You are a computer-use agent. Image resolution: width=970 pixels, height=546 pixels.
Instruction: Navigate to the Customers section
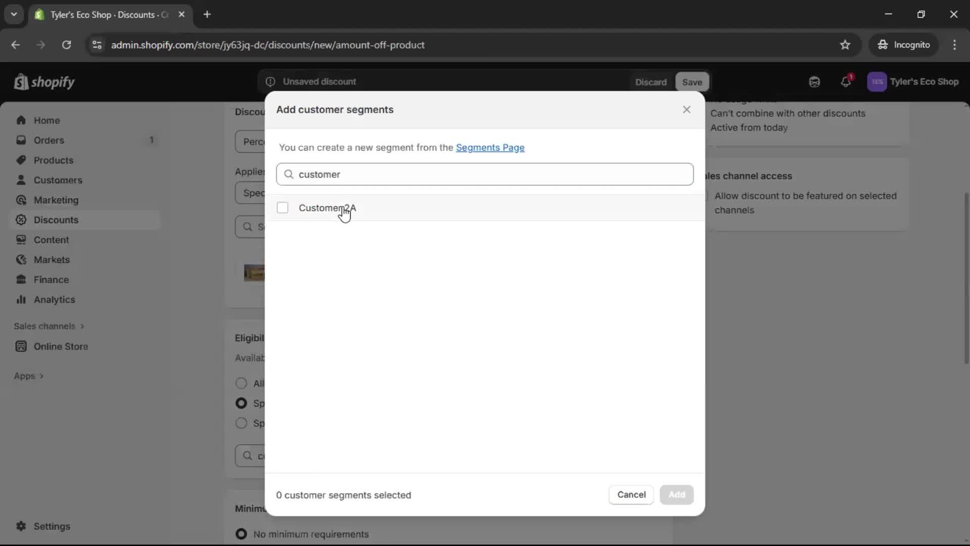click(x=58, y=180)
